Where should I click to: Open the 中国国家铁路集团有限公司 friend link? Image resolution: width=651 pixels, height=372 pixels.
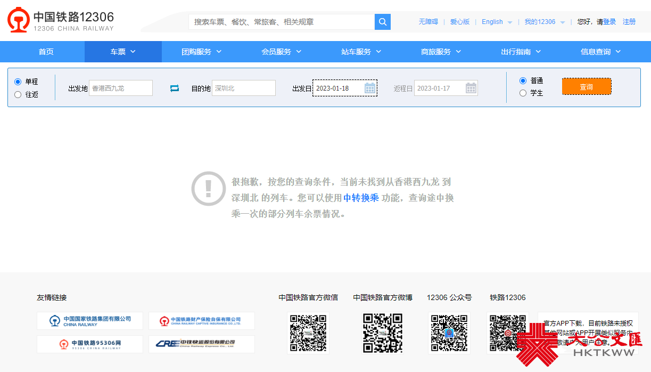coord(90,321)
